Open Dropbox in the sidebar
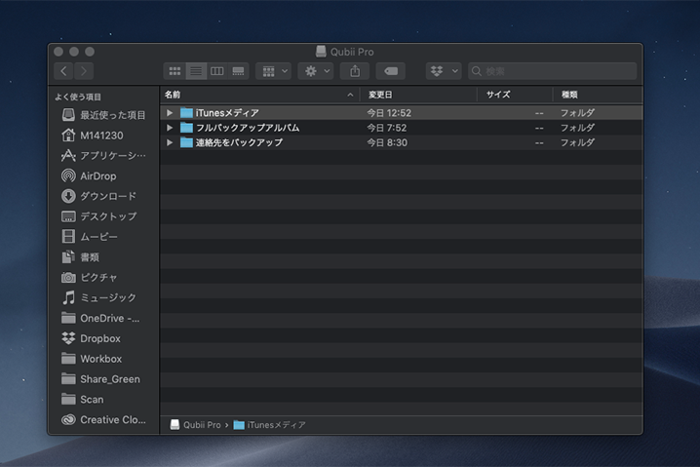Screen dimensions: 700x467 coord(91,338)
